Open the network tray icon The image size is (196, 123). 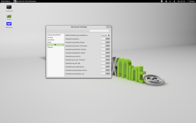coord(174,1)
